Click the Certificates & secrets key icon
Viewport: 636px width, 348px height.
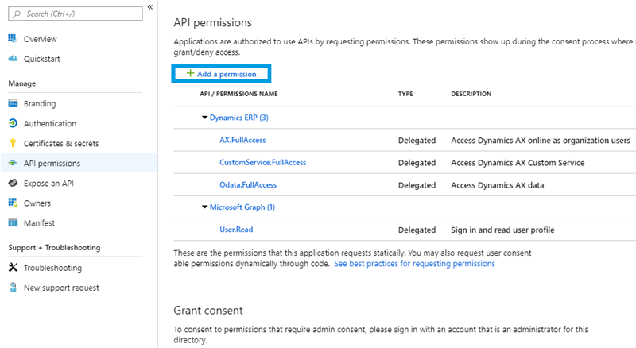pyautogui.click(x=13, y=144)
